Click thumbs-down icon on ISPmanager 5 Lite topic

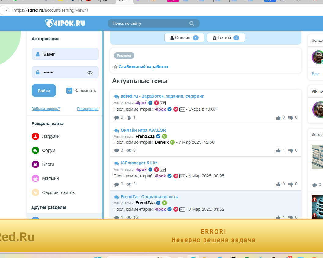coord(291,184)
